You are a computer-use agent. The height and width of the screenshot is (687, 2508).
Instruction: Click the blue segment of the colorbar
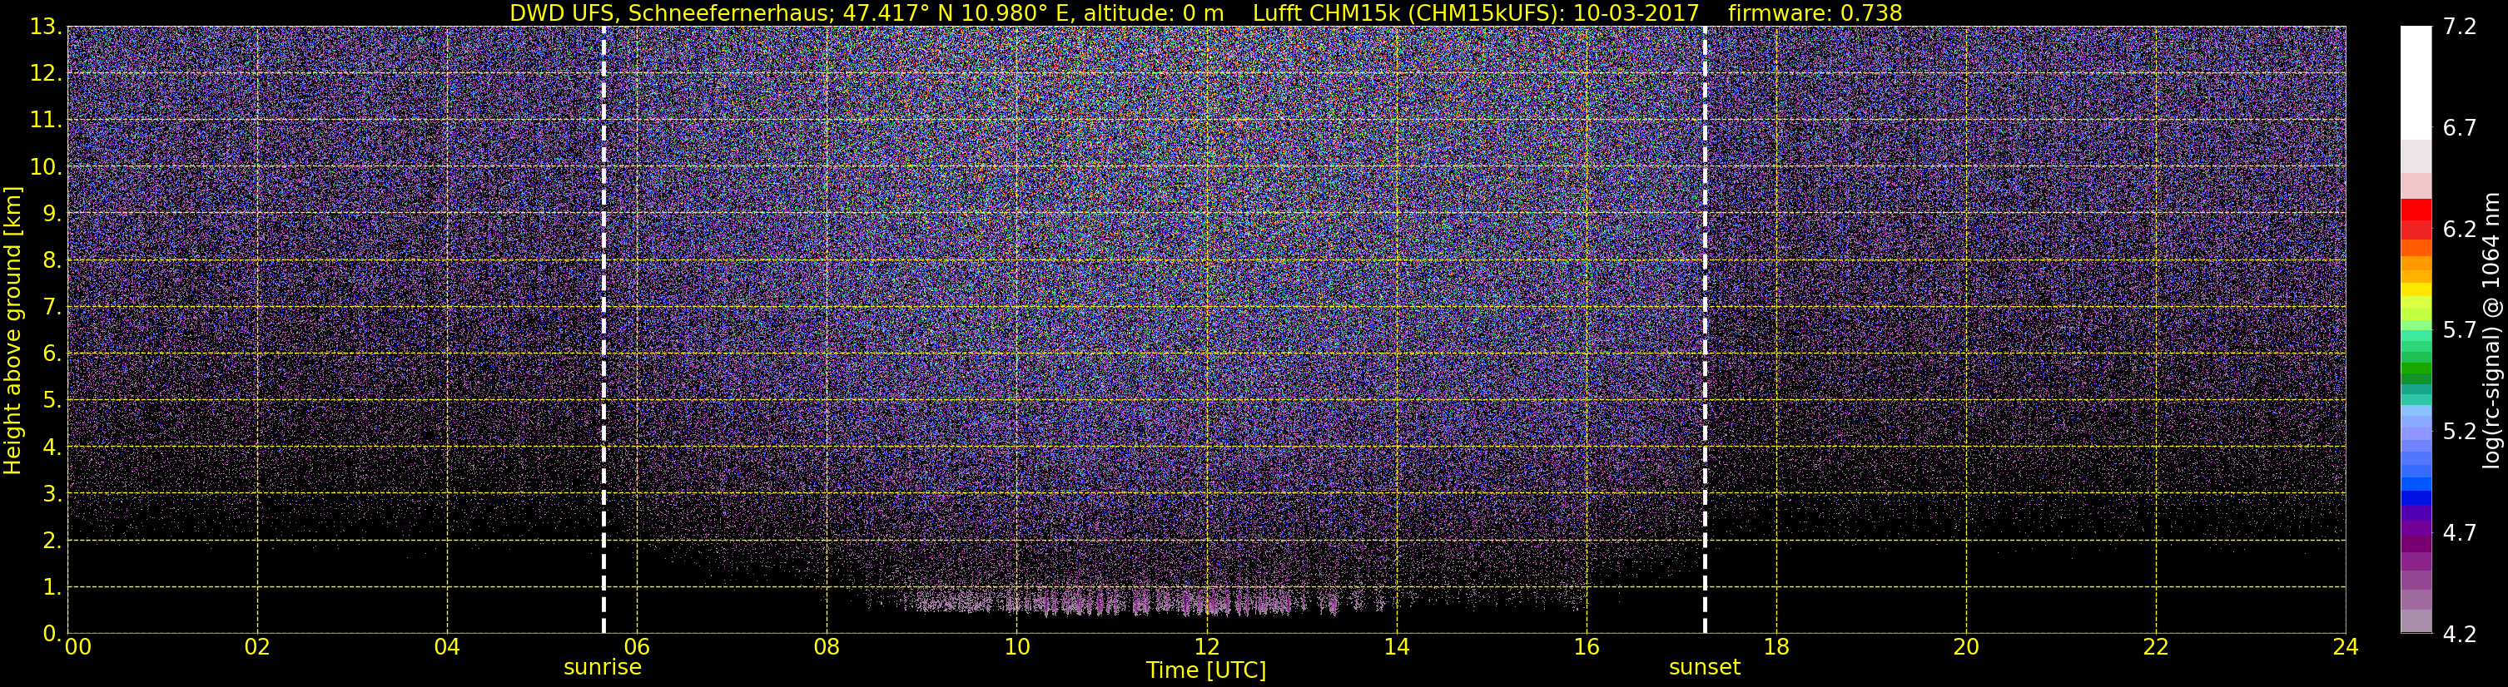click(2416, 497)
